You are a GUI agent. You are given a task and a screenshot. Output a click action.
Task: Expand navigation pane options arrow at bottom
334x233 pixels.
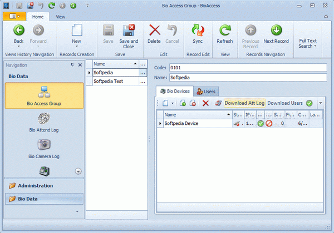coord(77,211)
